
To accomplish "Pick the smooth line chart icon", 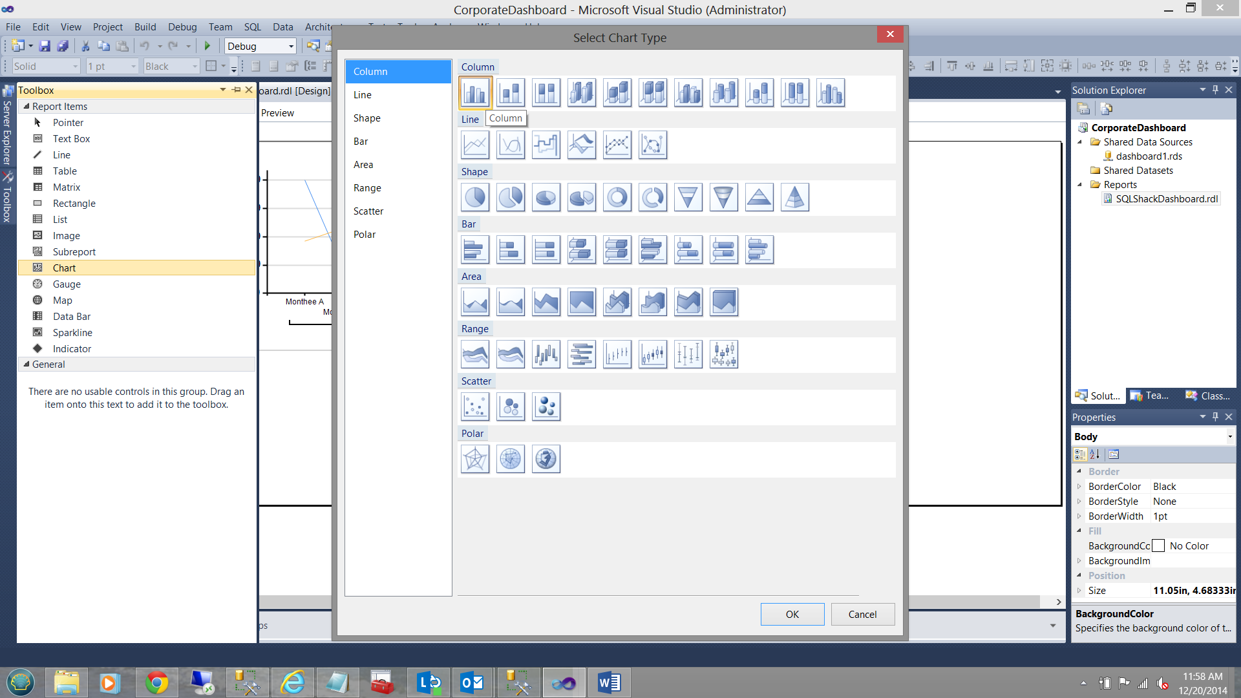I will [x=511, y=145].
